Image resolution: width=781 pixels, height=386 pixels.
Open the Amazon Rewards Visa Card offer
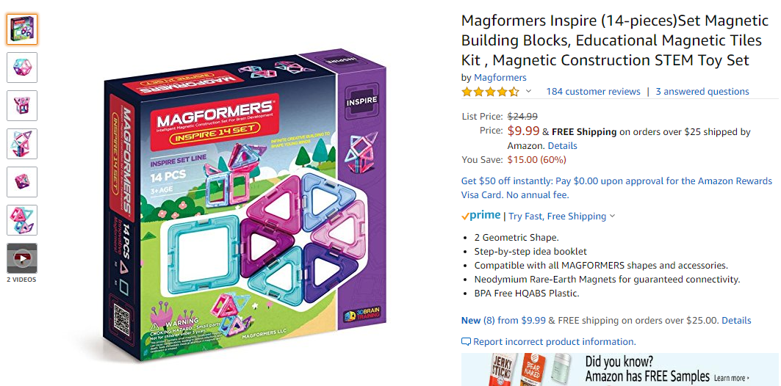(x=616, y=188)
